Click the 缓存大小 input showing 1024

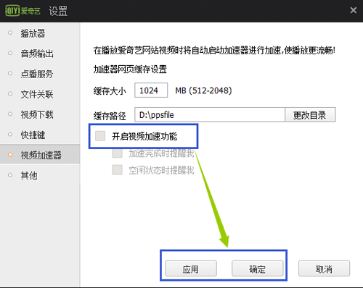click(x=151, y=90)
